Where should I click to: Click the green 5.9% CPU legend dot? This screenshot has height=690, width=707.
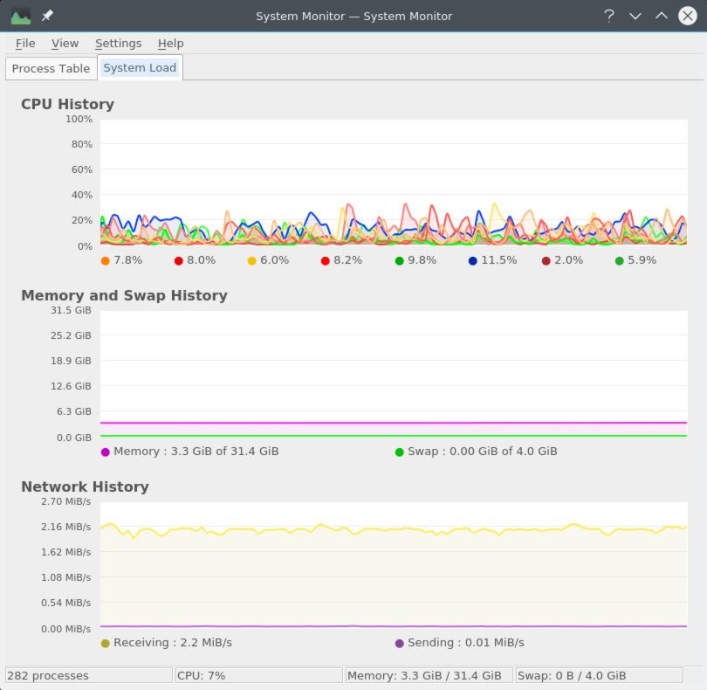coord(620,261)
